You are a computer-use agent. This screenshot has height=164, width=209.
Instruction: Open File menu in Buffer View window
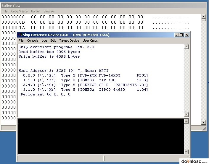[5, 11]
